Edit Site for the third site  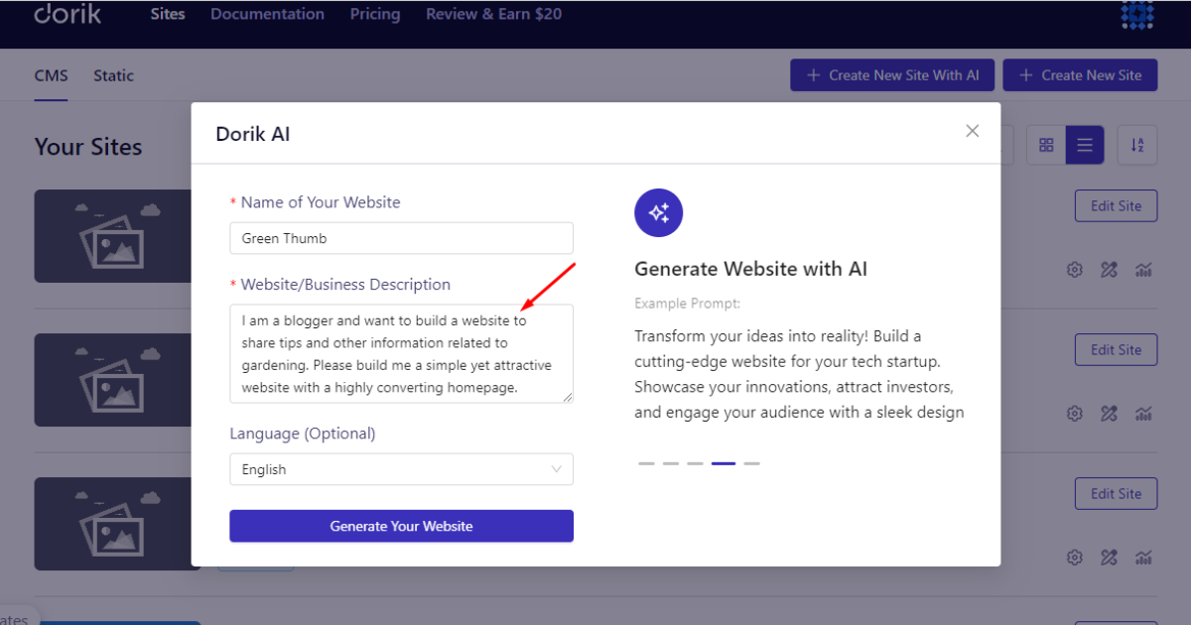pos(1116,493)
